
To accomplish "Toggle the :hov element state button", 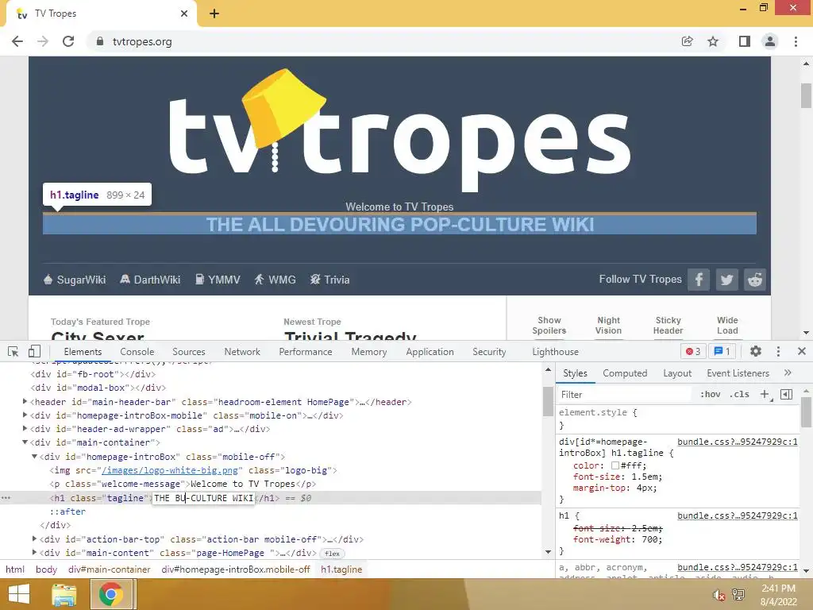I will pyautogui.click(x=711, y=394).
